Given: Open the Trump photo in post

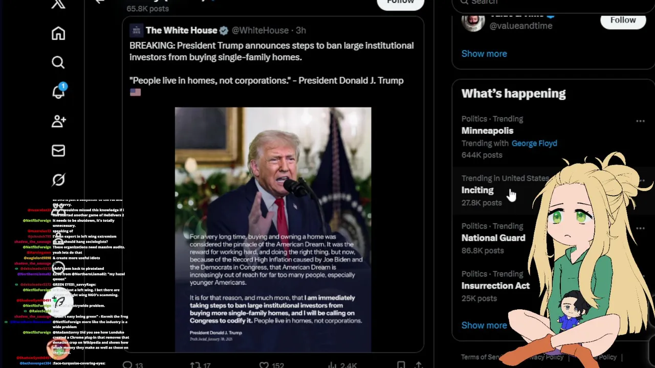Looking at the screenshot, I should (273, 229).
